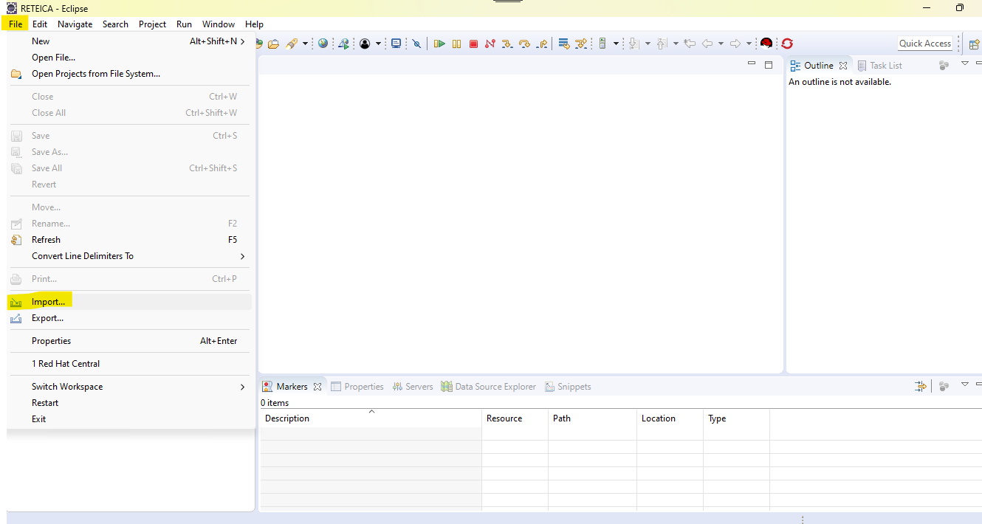Click the yellow Suspend debug icon

tap(456, 44)
